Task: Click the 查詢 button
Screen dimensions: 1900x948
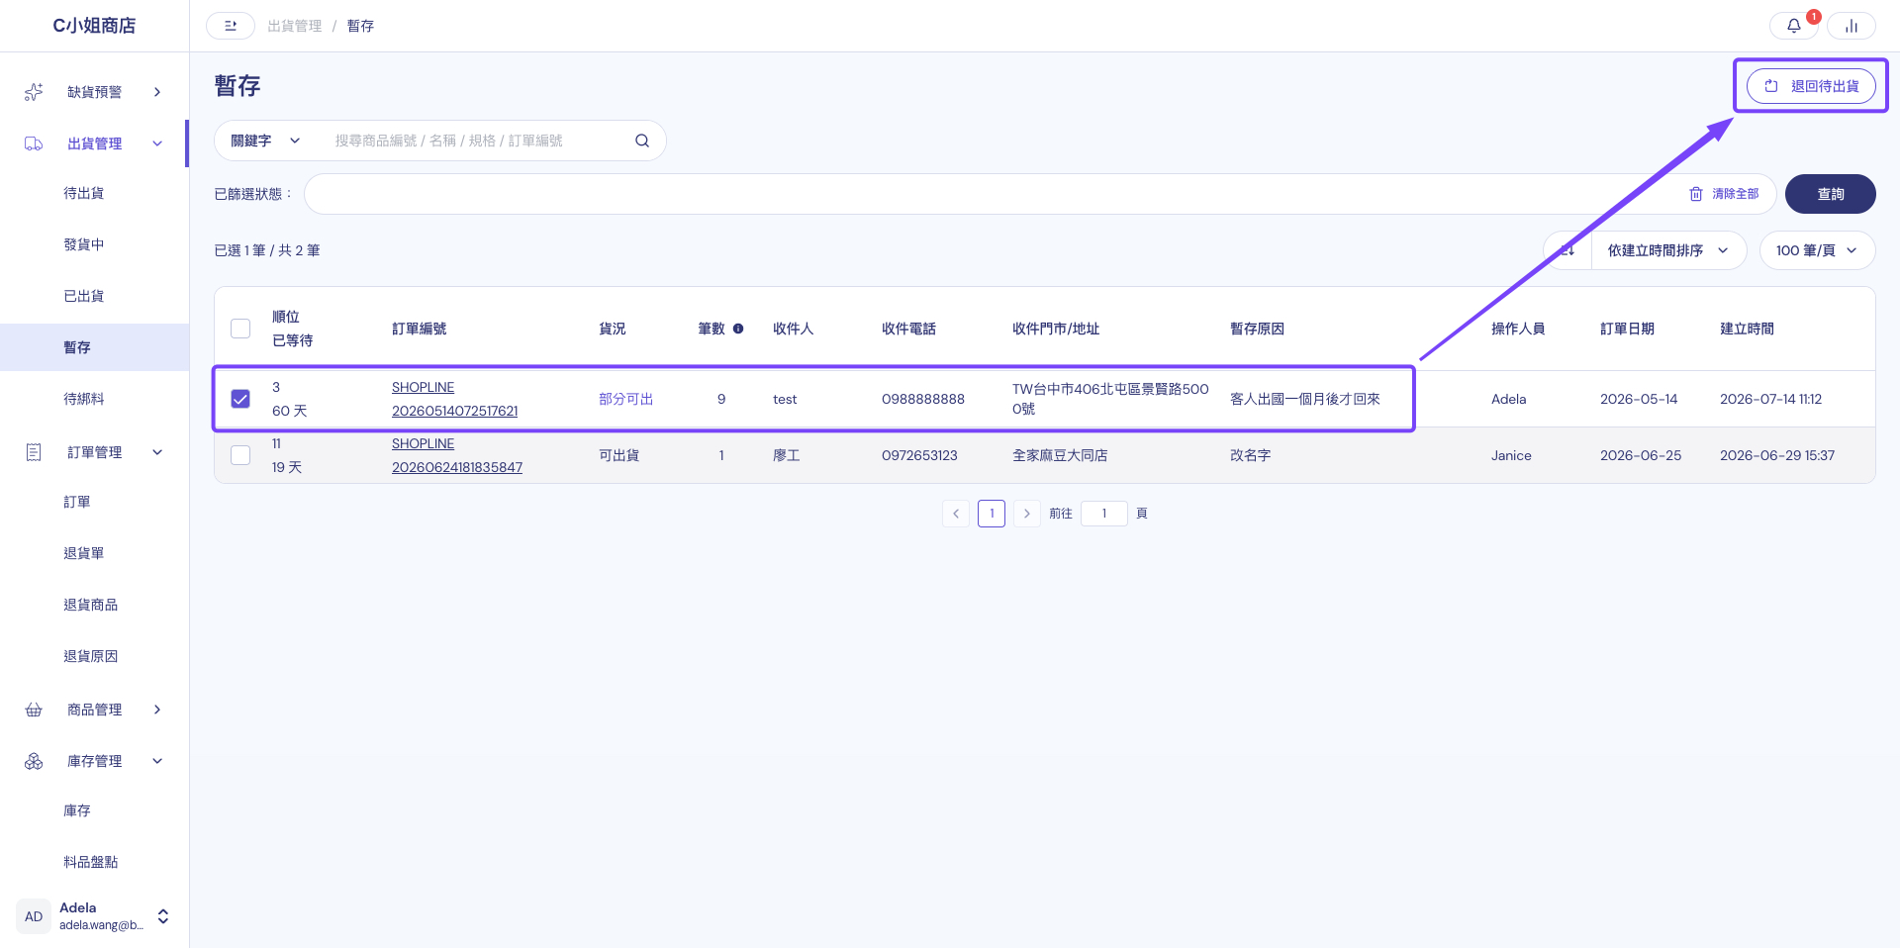Action: point(1830,194)
